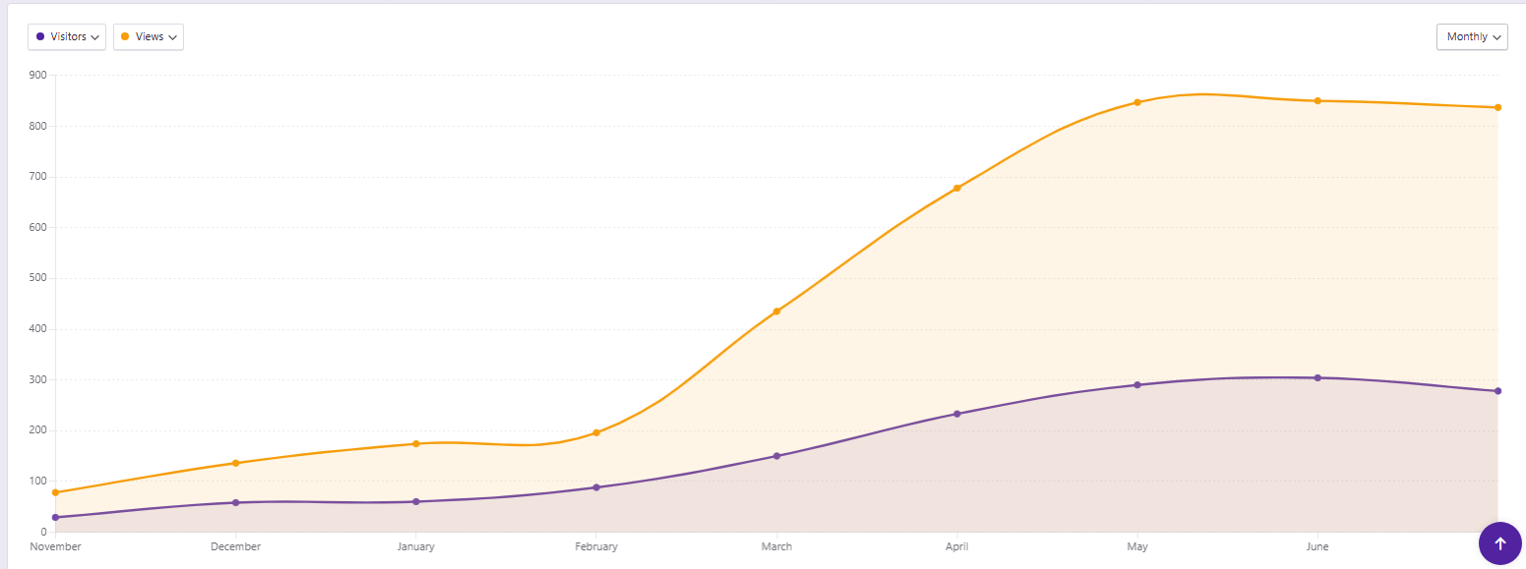This screenshot has height=569, width=1526.
Task: Click the Visitors data point for February
Action: click(596, 487)
